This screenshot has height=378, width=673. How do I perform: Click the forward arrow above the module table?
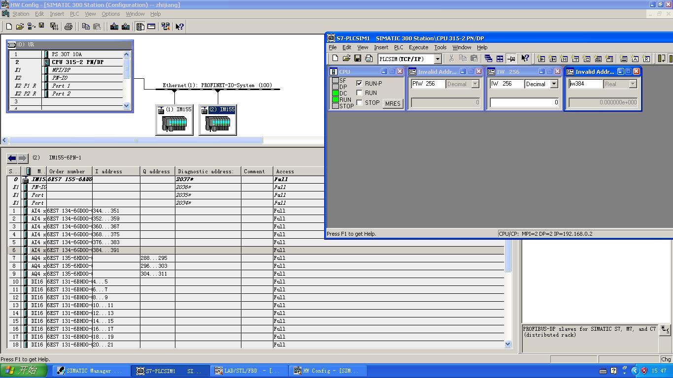click(22, 158)
